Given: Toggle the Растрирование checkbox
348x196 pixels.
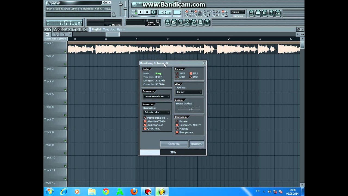Looking at the screenshot, I should click(145, 118).
